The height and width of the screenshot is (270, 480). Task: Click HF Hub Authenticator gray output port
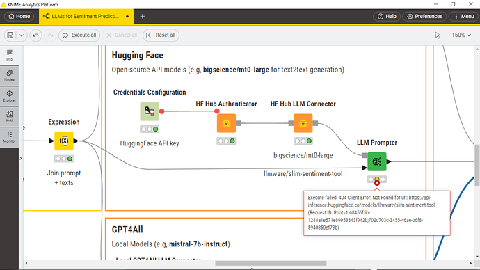click(239, 123)
